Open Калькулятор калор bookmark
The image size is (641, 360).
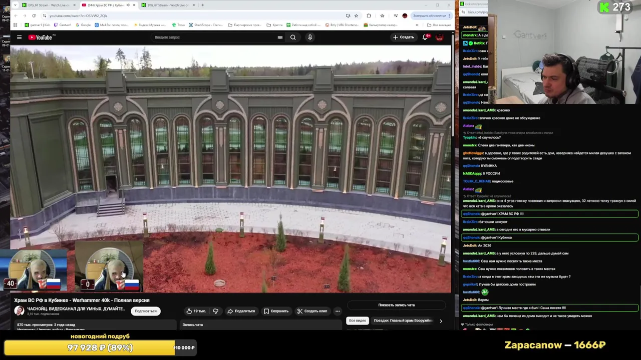click(x=381, y=25)
